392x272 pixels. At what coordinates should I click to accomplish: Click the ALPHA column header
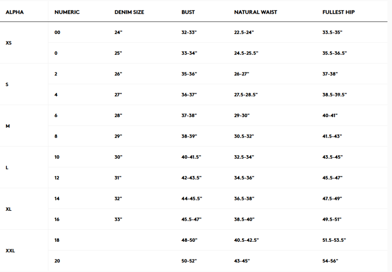pyautogui.click(x=15, y=12)
